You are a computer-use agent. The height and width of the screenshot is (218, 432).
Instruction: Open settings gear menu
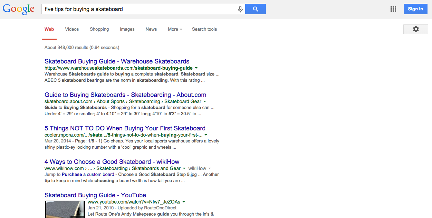point(416,29)
